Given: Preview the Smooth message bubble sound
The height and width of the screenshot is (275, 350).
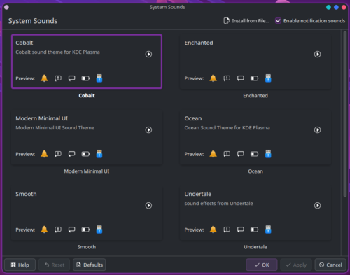Looking at the screenshot, I should (x=72, y=230).
